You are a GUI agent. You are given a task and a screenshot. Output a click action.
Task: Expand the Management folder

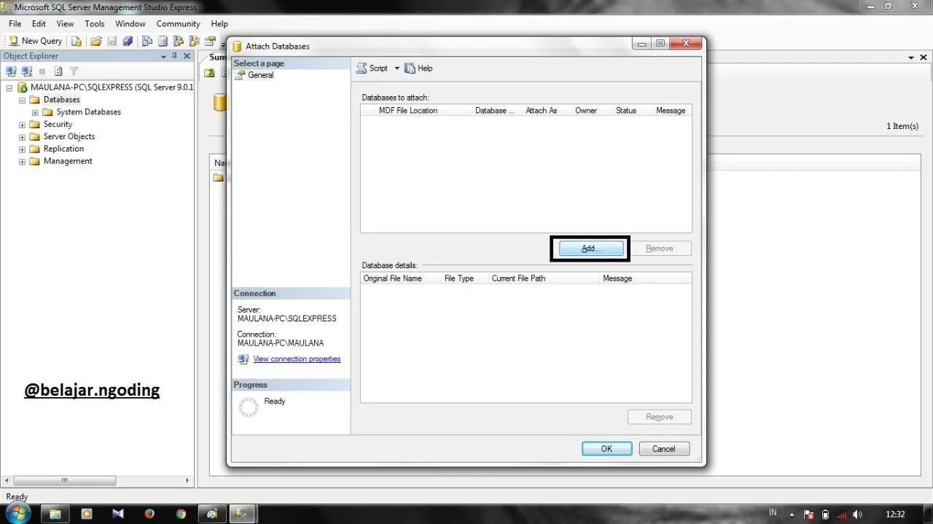[22, 161]
